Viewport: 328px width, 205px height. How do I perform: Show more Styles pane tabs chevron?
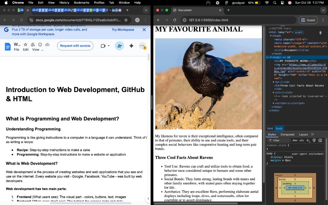point(312,134)
